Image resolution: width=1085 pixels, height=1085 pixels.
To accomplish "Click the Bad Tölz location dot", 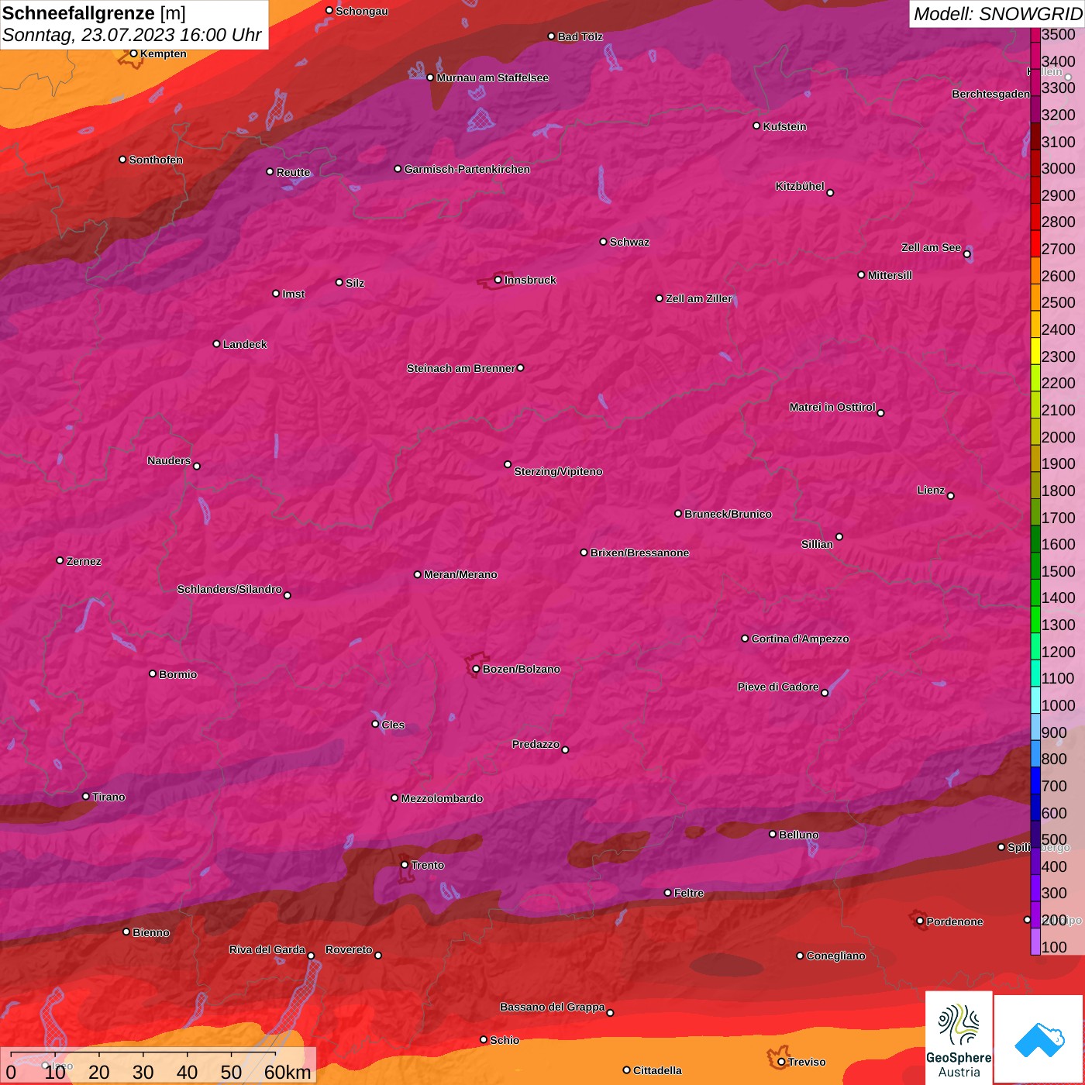I will coord(551,36).
